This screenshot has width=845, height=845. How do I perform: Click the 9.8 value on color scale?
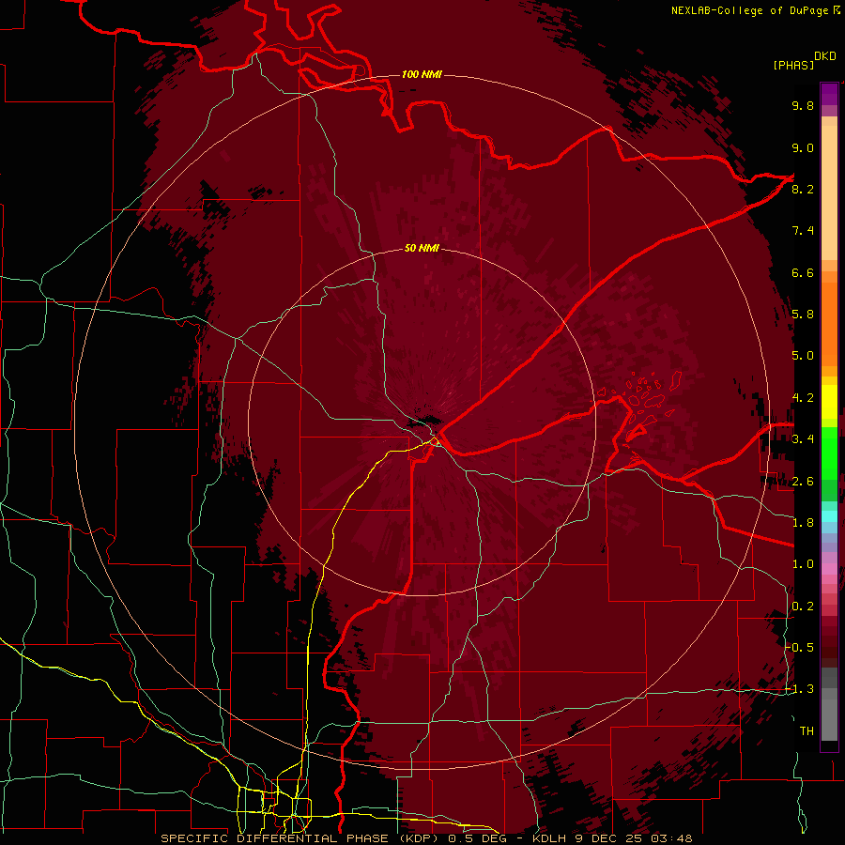tap(803, 105)
